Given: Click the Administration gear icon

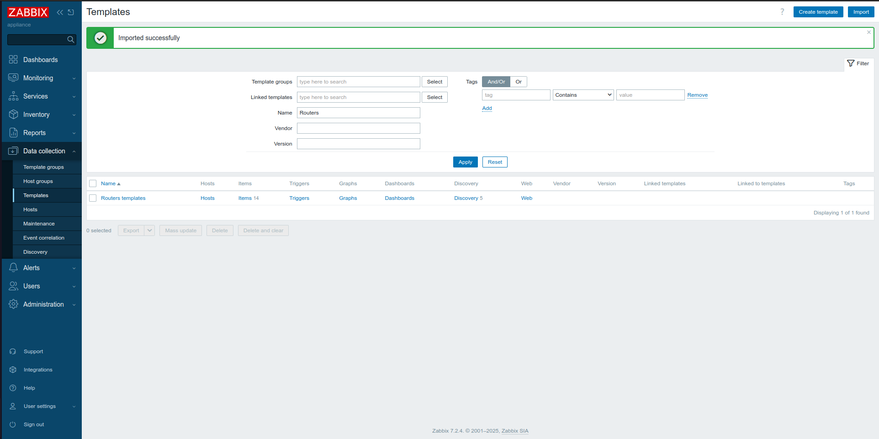Looking at the screenshot, I should pos(13,304).
